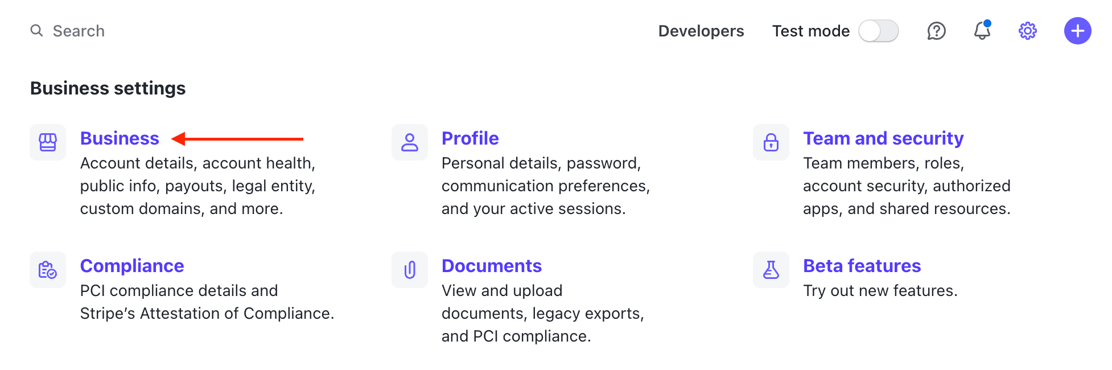Click the search magnifying glass icon
The height and width of the screenshot is (370, 1112).
coord(36,31)
